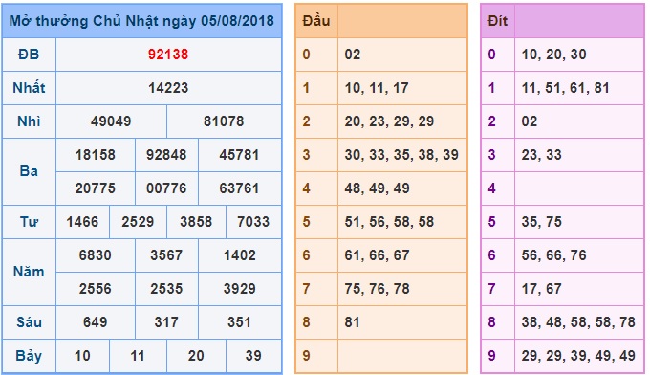This screenshot has height=375, width=650.
Task: Select the ĐB row label
Action: pyautogui.click(x=29, y=55)
